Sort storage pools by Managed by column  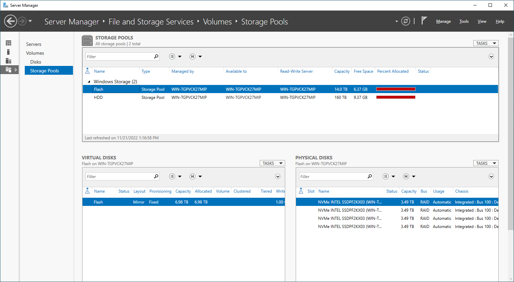pyautogui.click(x=183, y=71)
